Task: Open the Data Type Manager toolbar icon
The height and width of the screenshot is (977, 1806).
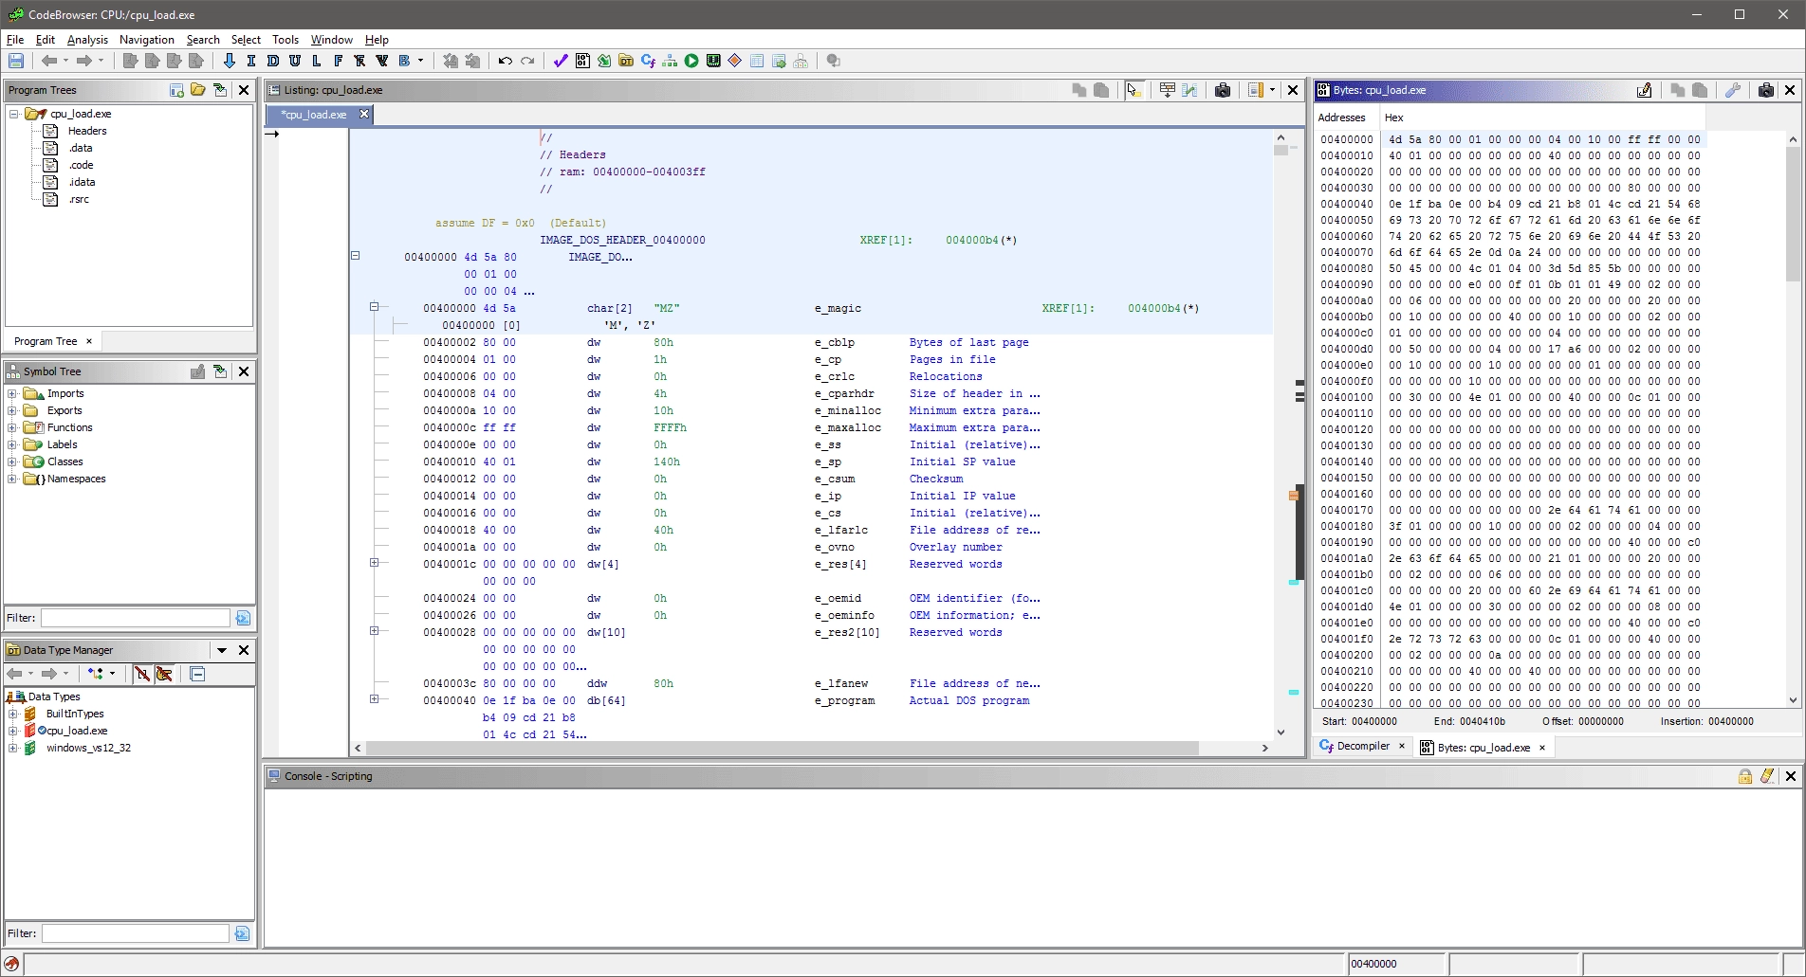Action: 626,61
